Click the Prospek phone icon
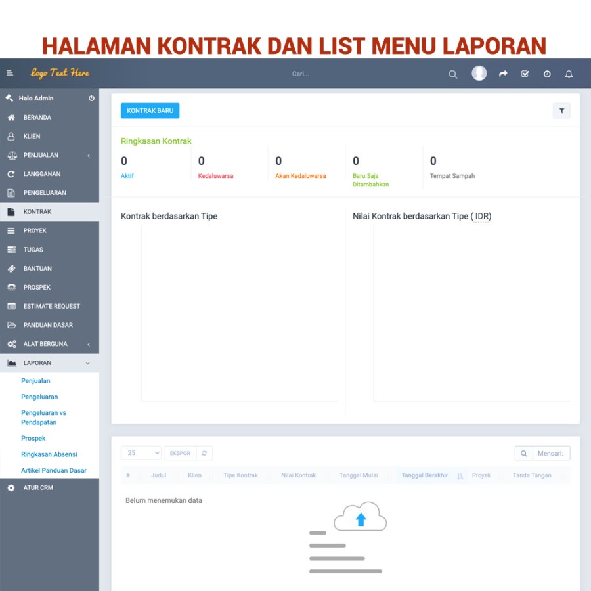The width and height of the screenshot is (591, 591). pyautogui.click(x=11, y=287)
